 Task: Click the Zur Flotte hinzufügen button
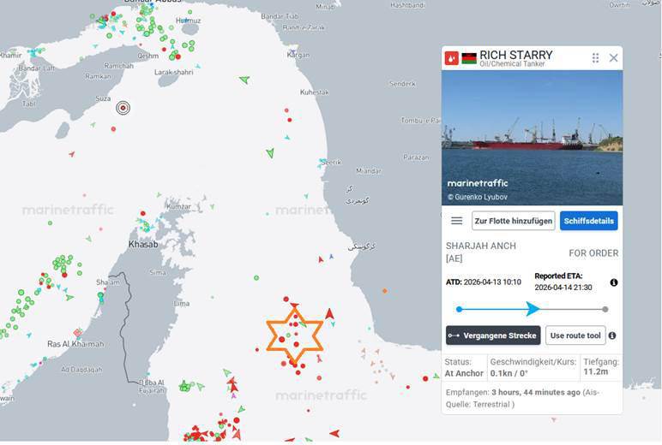point(513,221)
